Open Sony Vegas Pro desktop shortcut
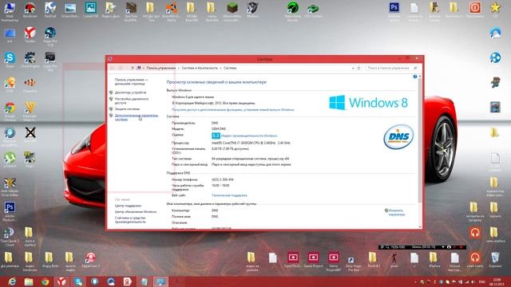This screenshot has width=511, height=287. [x=353, y=263]
